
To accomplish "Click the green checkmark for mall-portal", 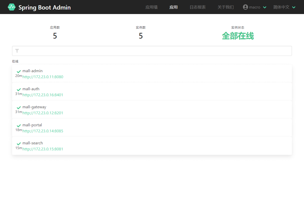I will coord(19,126).
